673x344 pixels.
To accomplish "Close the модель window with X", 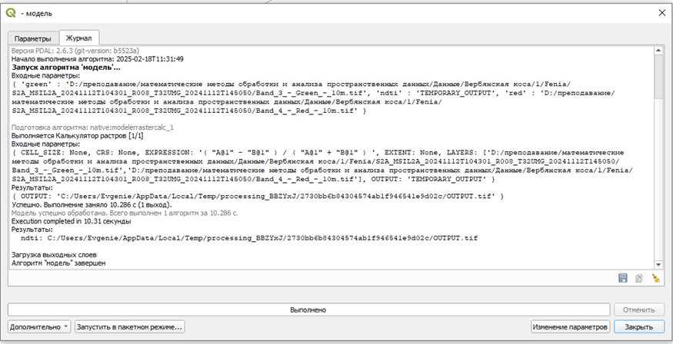I will (x=661, y=13).
